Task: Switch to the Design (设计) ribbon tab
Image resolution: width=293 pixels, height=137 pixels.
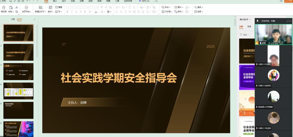Action: pos(64,1)
